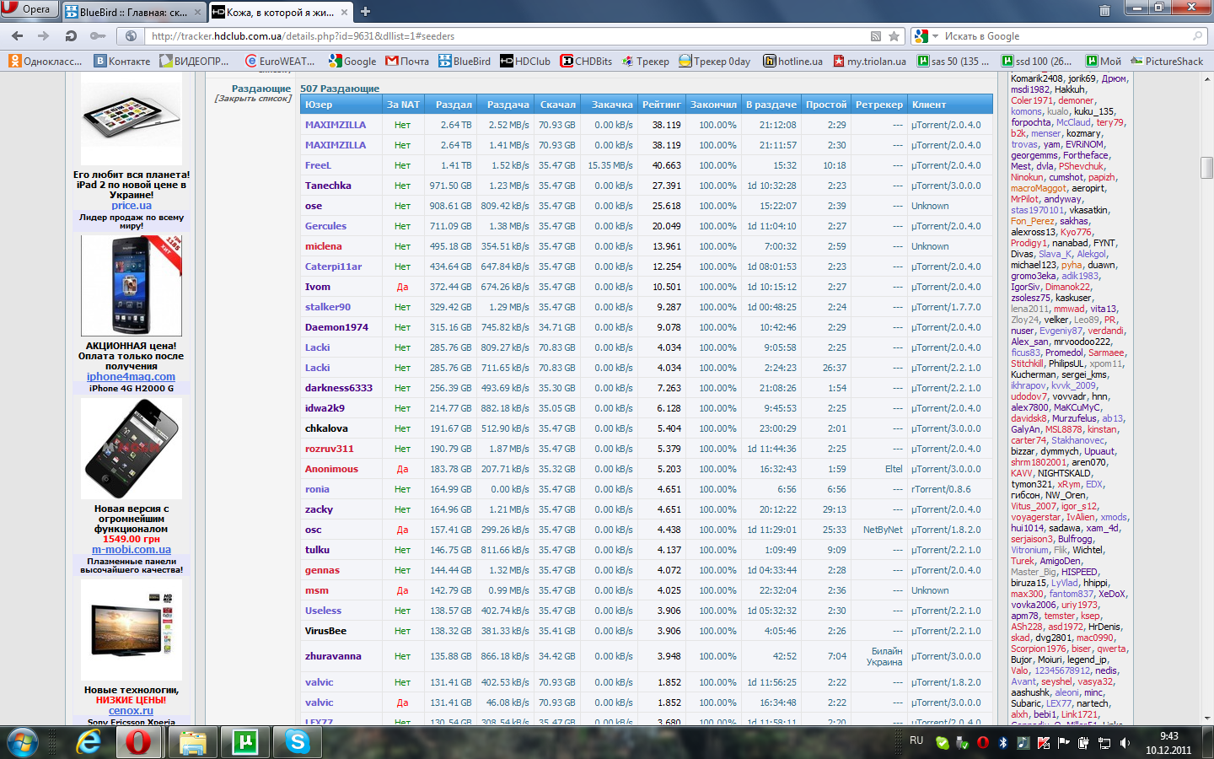Viewport: 1214px width, 759px height.
Task: Bookmark this page with the star icon
Action: [x=894, y=36]
